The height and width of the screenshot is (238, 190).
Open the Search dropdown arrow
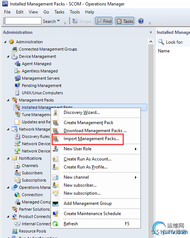(59, 21)
